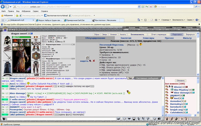Click the funnel chat filter icon
Image resolution: width=201 pixels, height=126 pixels.
(129, 119)
